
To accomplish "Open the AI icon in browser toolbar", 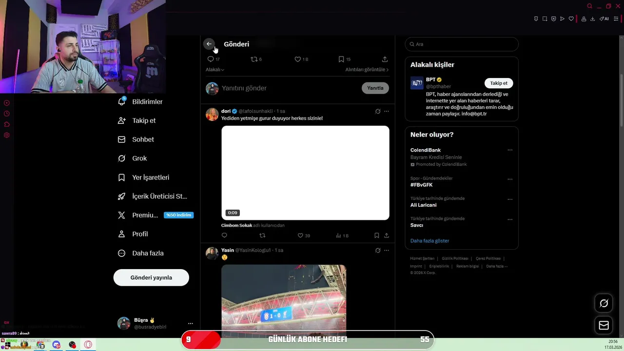I will click(604, 19).
